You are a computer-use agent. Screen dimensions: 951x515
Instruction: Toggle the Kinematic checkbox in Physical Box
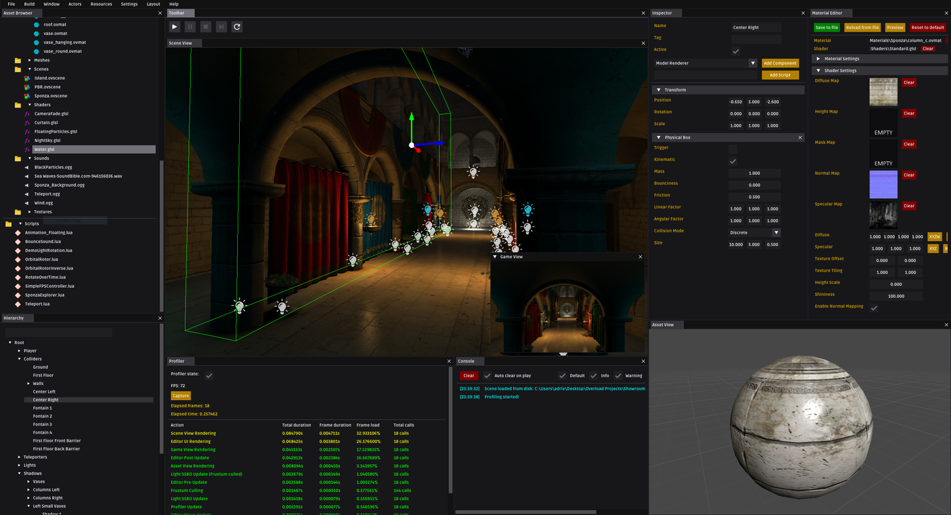733,159
